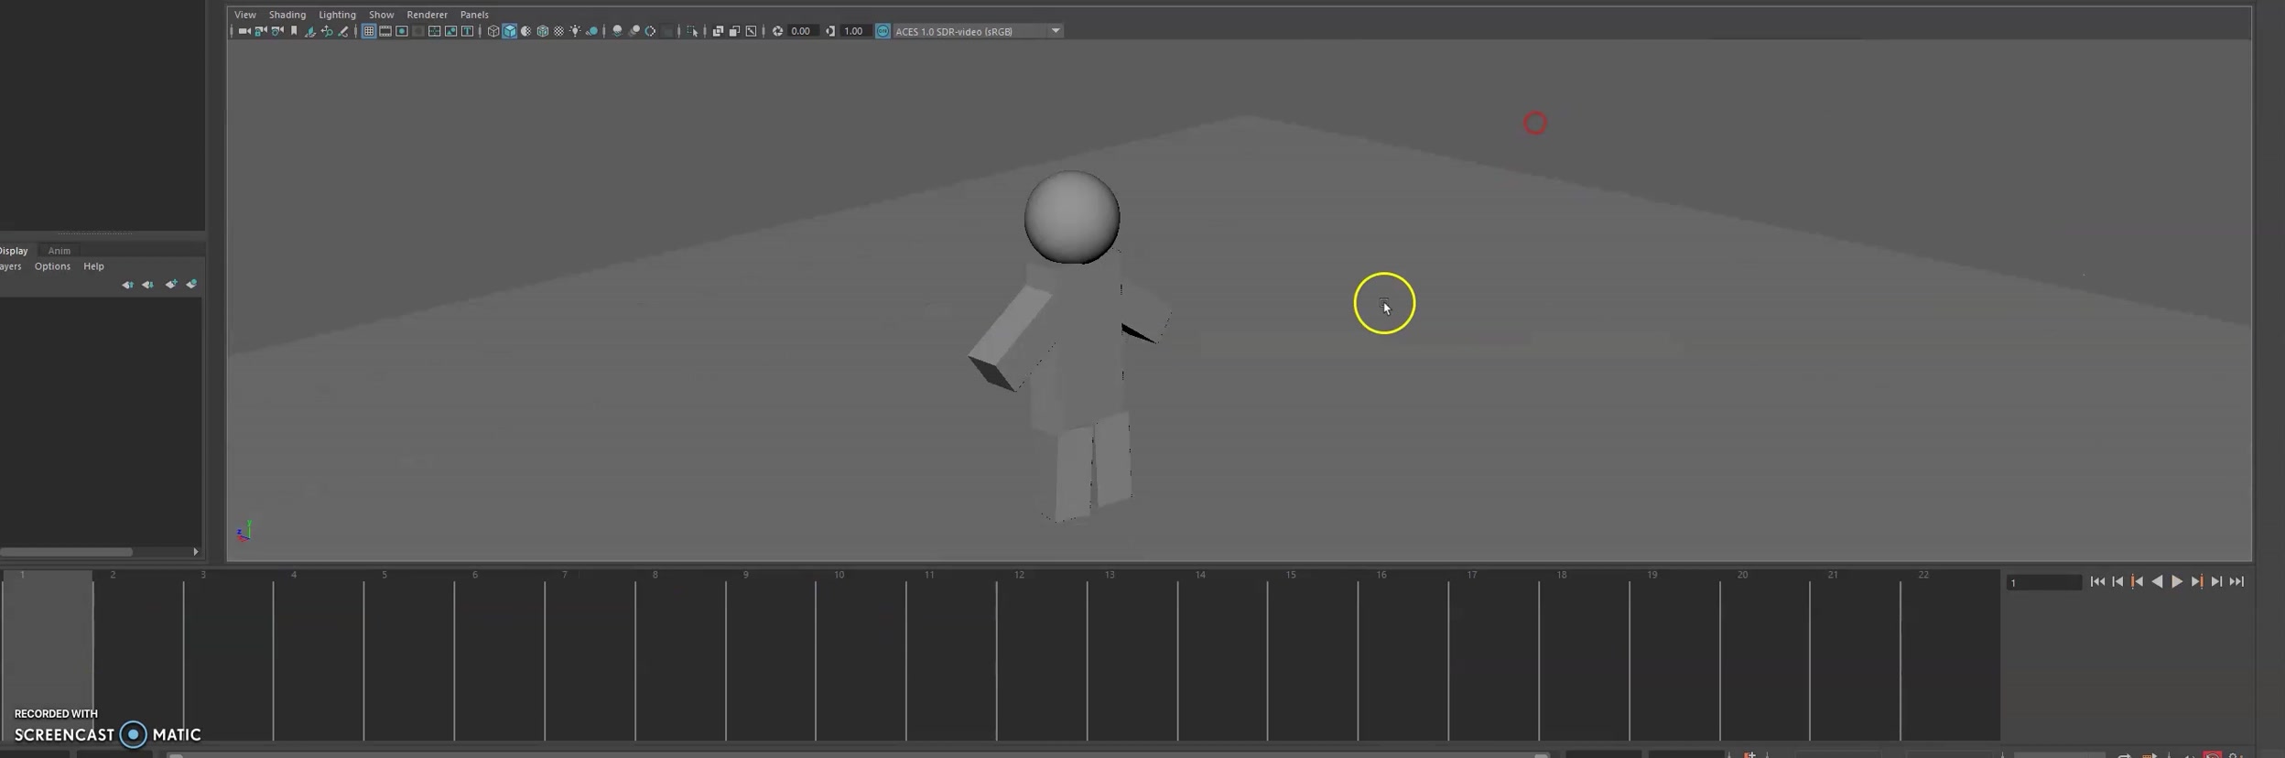Toggle X-Ray Joints icon
This screenshot has height=758, width=2285.
coord(751,31)
